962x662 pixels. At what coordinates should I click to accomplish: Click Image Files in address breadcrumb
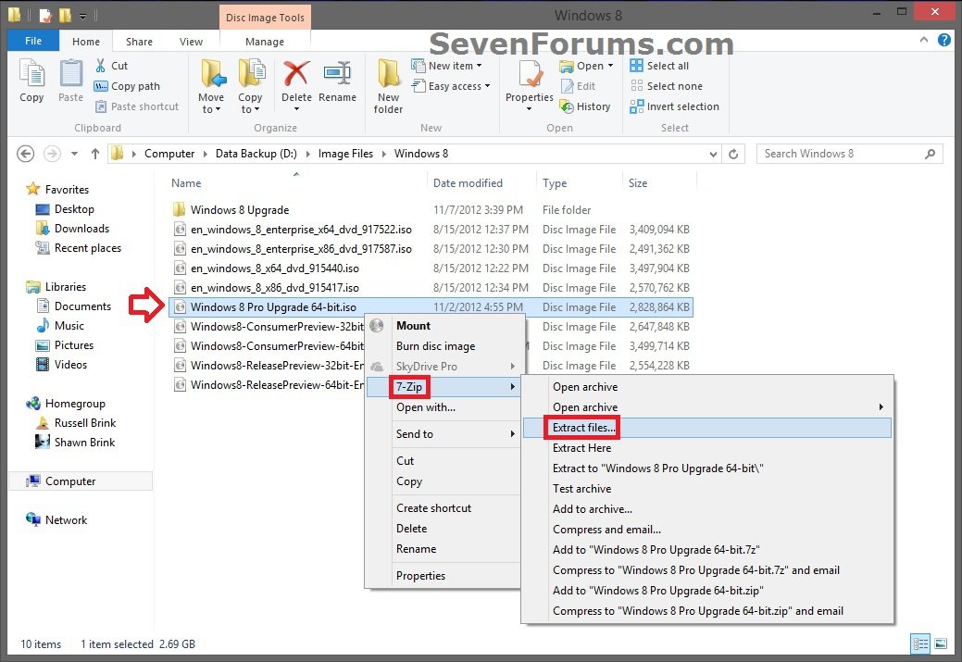pyautogui.click(x=345, y=154)
